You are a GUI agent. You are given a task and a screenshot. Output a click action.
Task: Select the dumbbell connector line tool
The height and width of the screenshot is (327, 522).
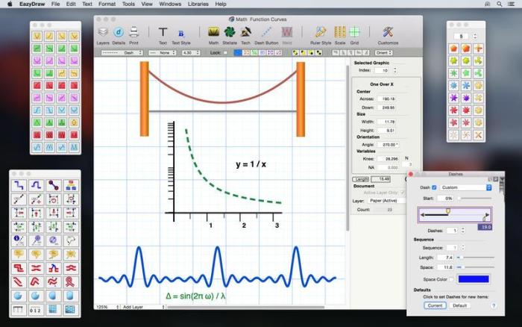pos(53,185)
